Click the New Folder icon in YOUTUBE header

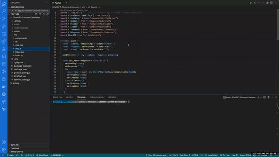click(40, 14)
